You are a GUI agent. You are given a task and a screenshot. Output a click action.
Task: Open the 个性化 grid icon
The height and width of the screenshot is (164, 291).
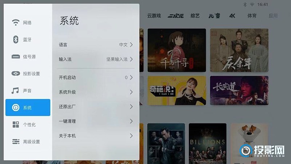tap(16, 125)
